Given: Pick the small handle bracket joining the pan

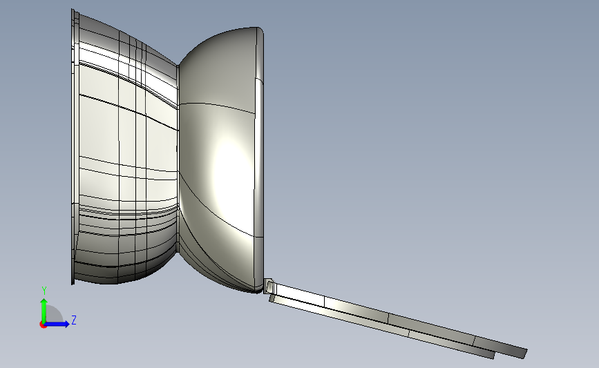Looking at the screenshot, I should pos(269,286).
